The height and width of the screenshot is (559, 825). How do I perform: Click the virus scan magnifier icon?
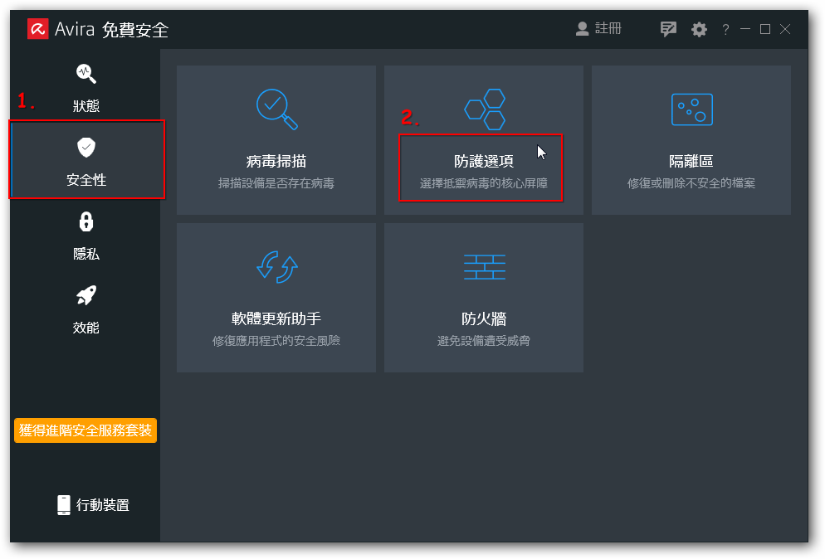[276, 109]
